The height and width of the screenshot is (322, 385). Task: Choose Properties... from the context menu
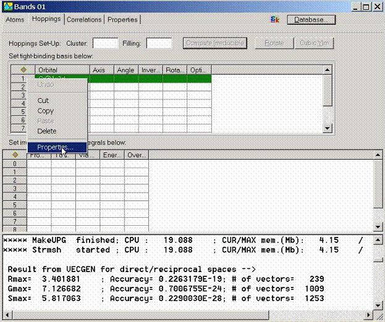tap(54, 147)
